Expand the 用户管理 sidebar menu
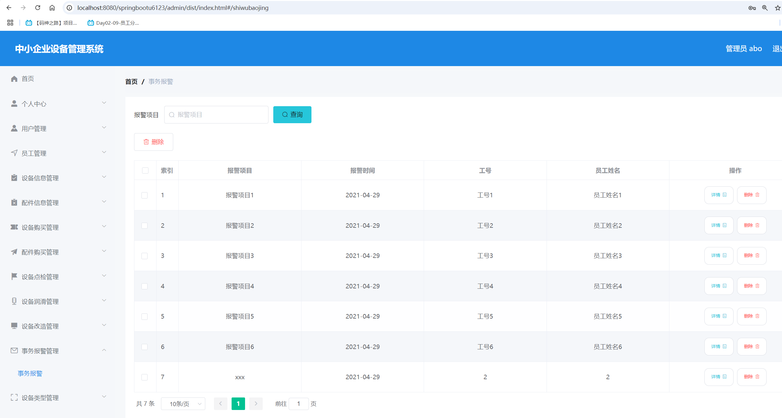782x418 pixels. pos(58,128)
